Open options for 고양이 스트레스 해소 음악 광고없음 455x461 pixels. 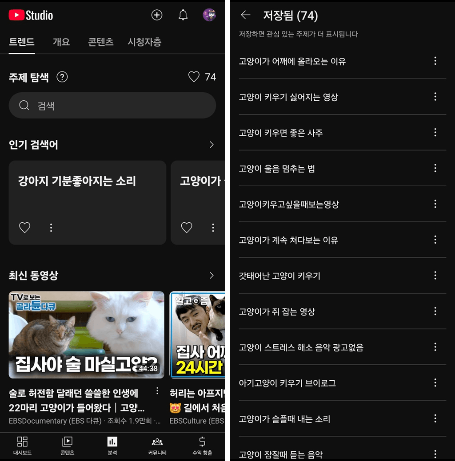[435, 347]
